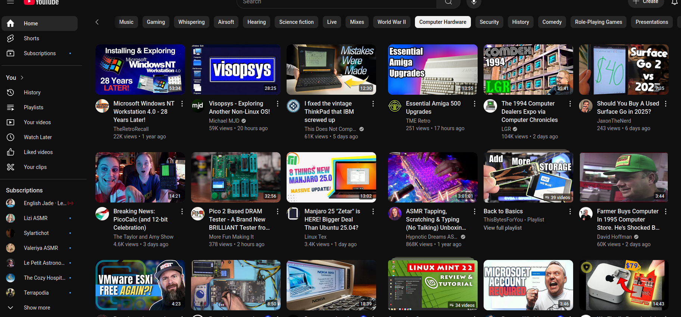This screenshot has height=317, width=681.
Task: Open options for Windows NT Workstation video
Action: coord(182,104)
